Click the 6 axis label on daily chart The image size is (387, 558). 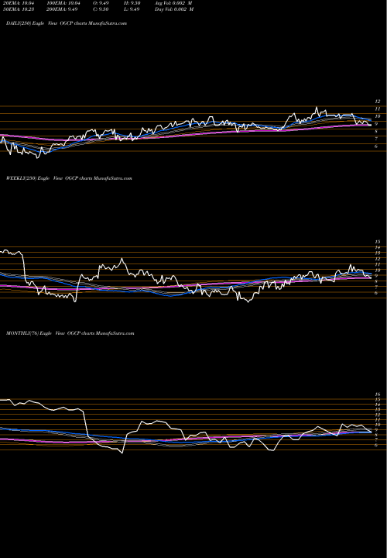(376, 146)
